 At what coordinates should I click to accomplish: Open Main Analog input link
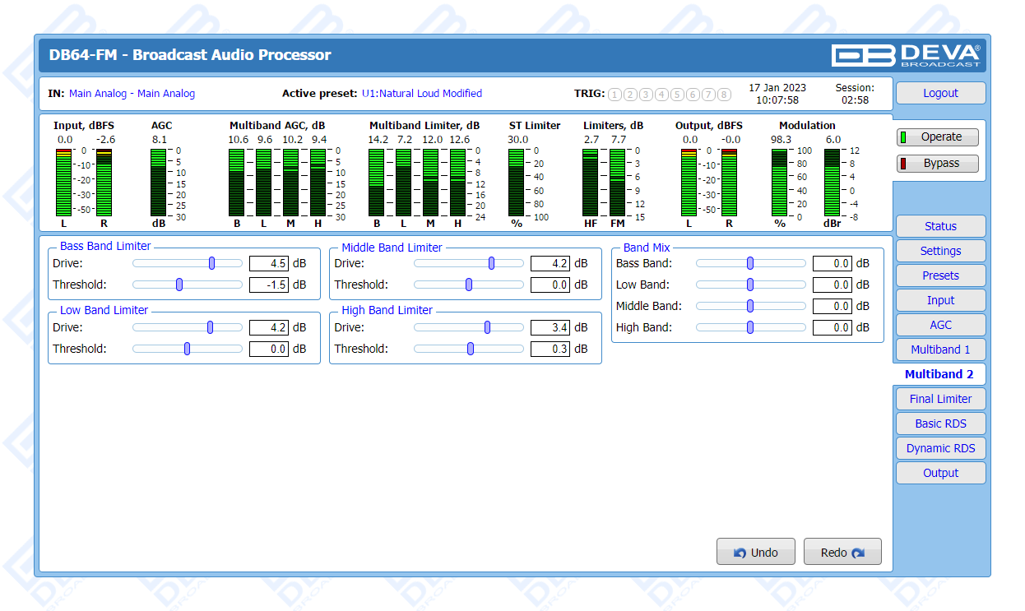tap(98, 94)
